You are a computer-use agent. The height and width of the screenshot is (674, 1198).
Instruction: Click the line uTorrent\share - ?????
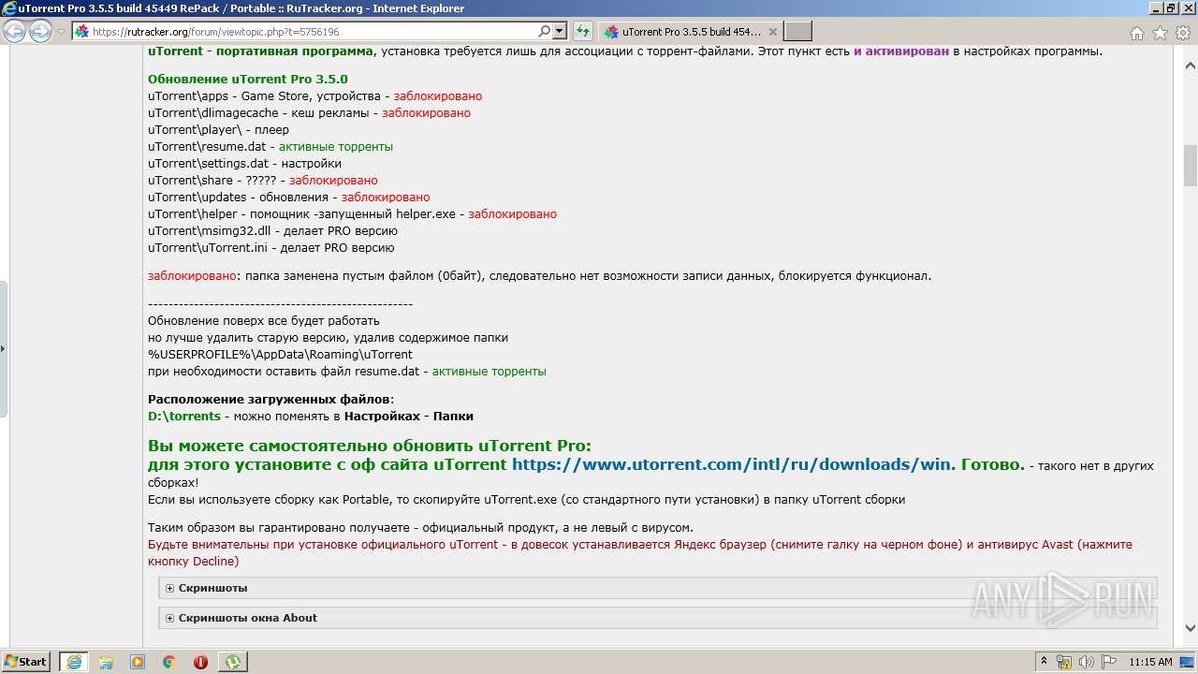[x=262, y=181]
